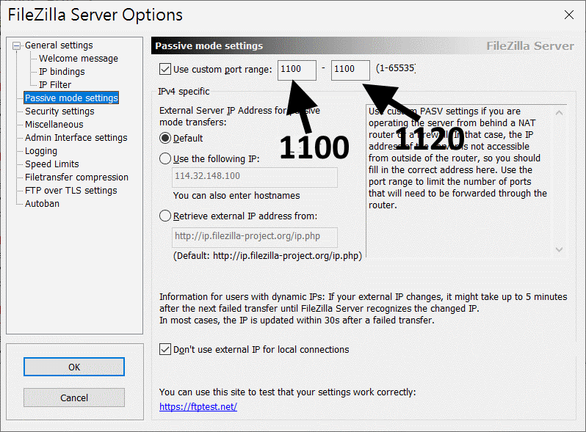Click 'You can also enter hostnames' text
586x432 pixels.
[236, 196]
